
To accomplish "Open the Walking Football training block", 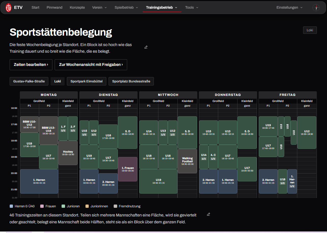I will point(187,161).
